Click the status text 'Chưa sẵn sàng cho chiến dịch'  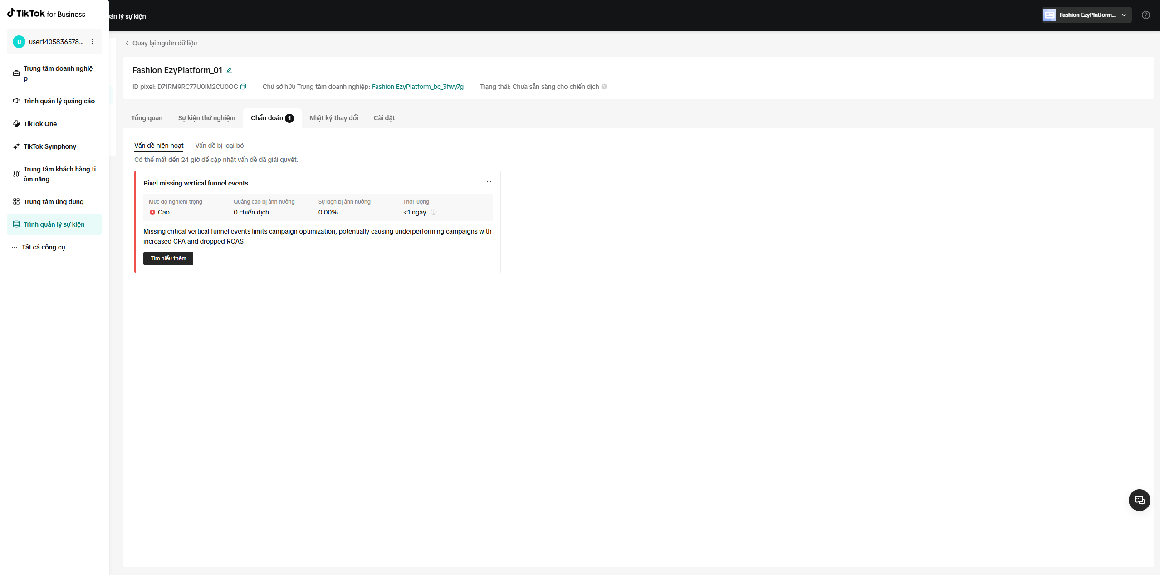pyautogui.click(x=556, y=87)
